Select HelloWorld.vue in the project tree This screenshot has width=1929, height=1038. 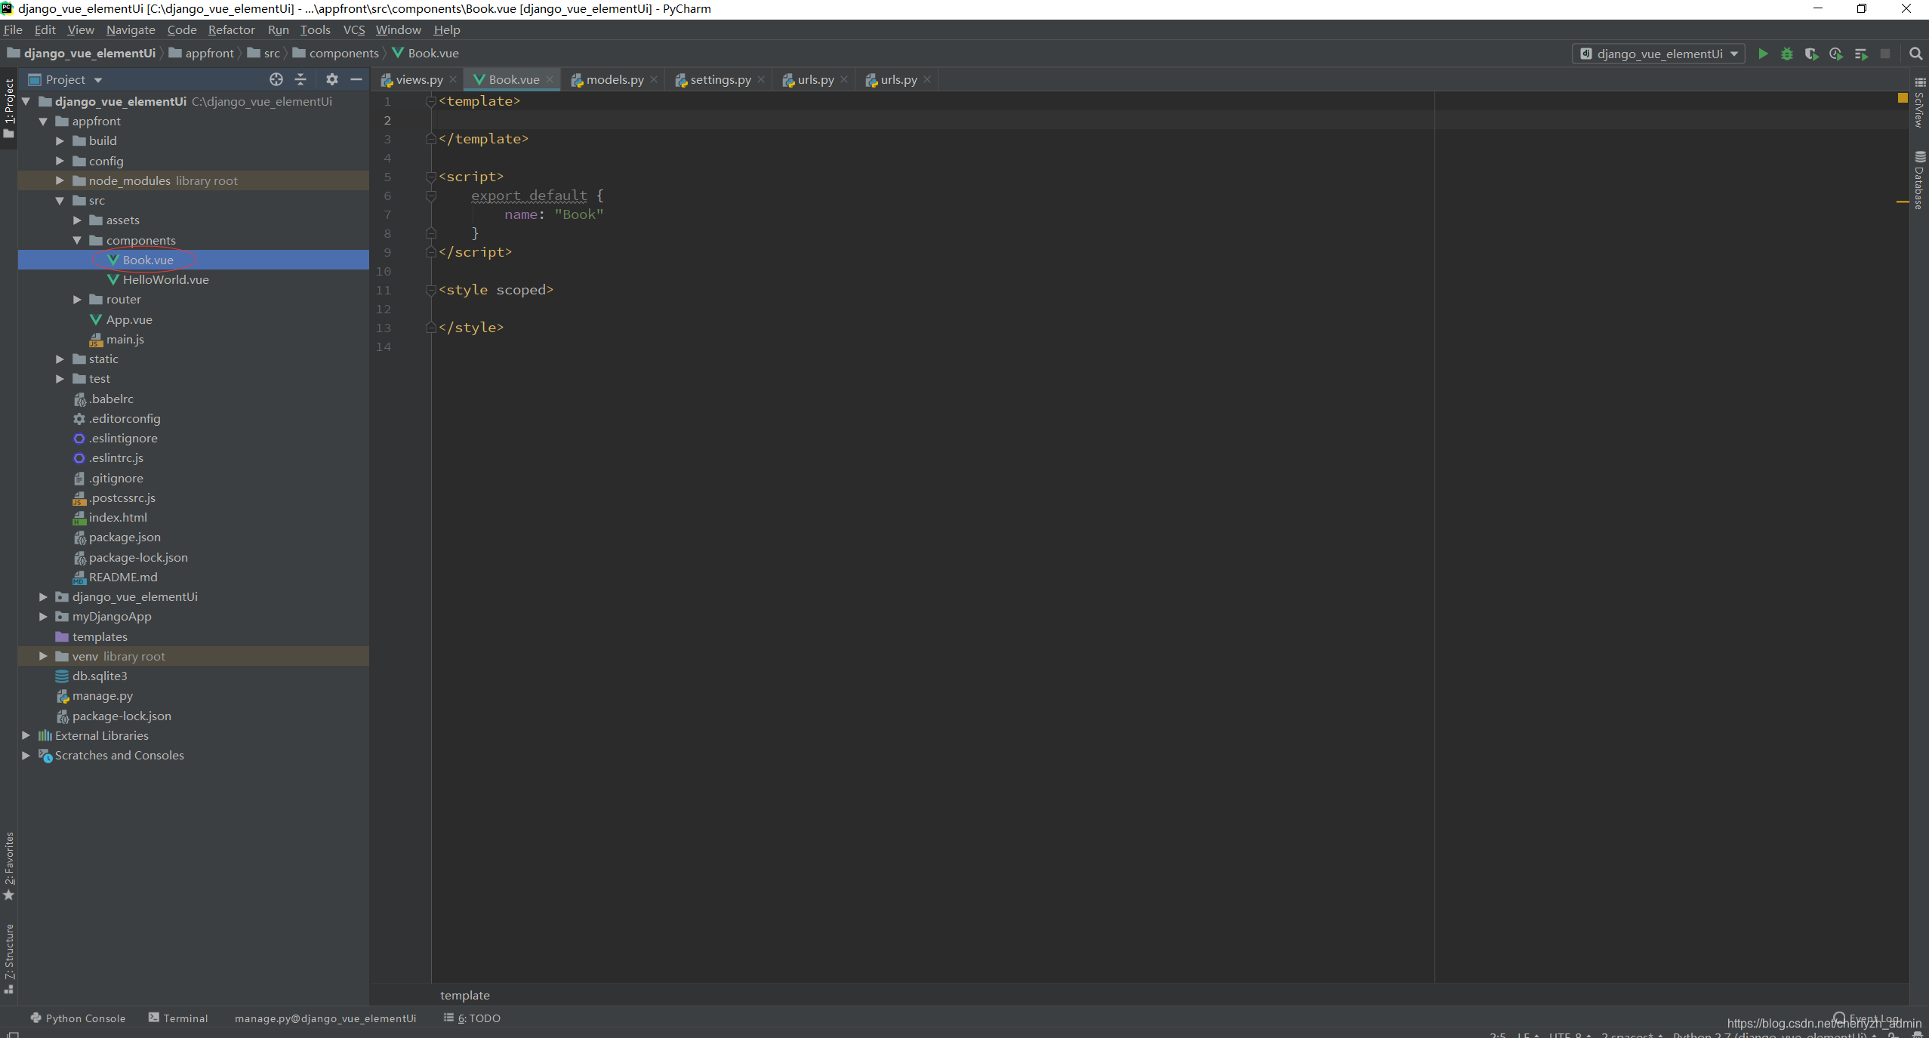165,279
